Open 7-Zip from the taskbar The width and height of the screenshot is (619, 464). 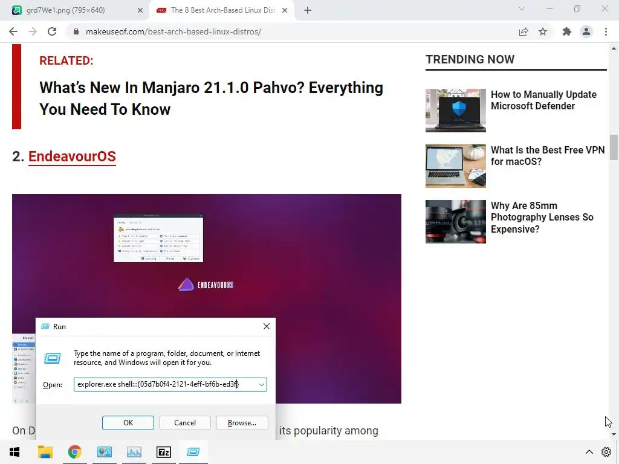[163, 452]
